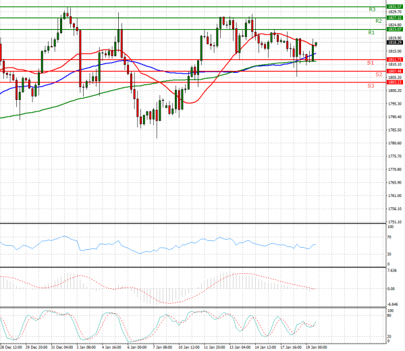The image size is (405, 351).
Task: Click the 13 Jan 04:00 time axis label
Action: [x=238, y=347]
